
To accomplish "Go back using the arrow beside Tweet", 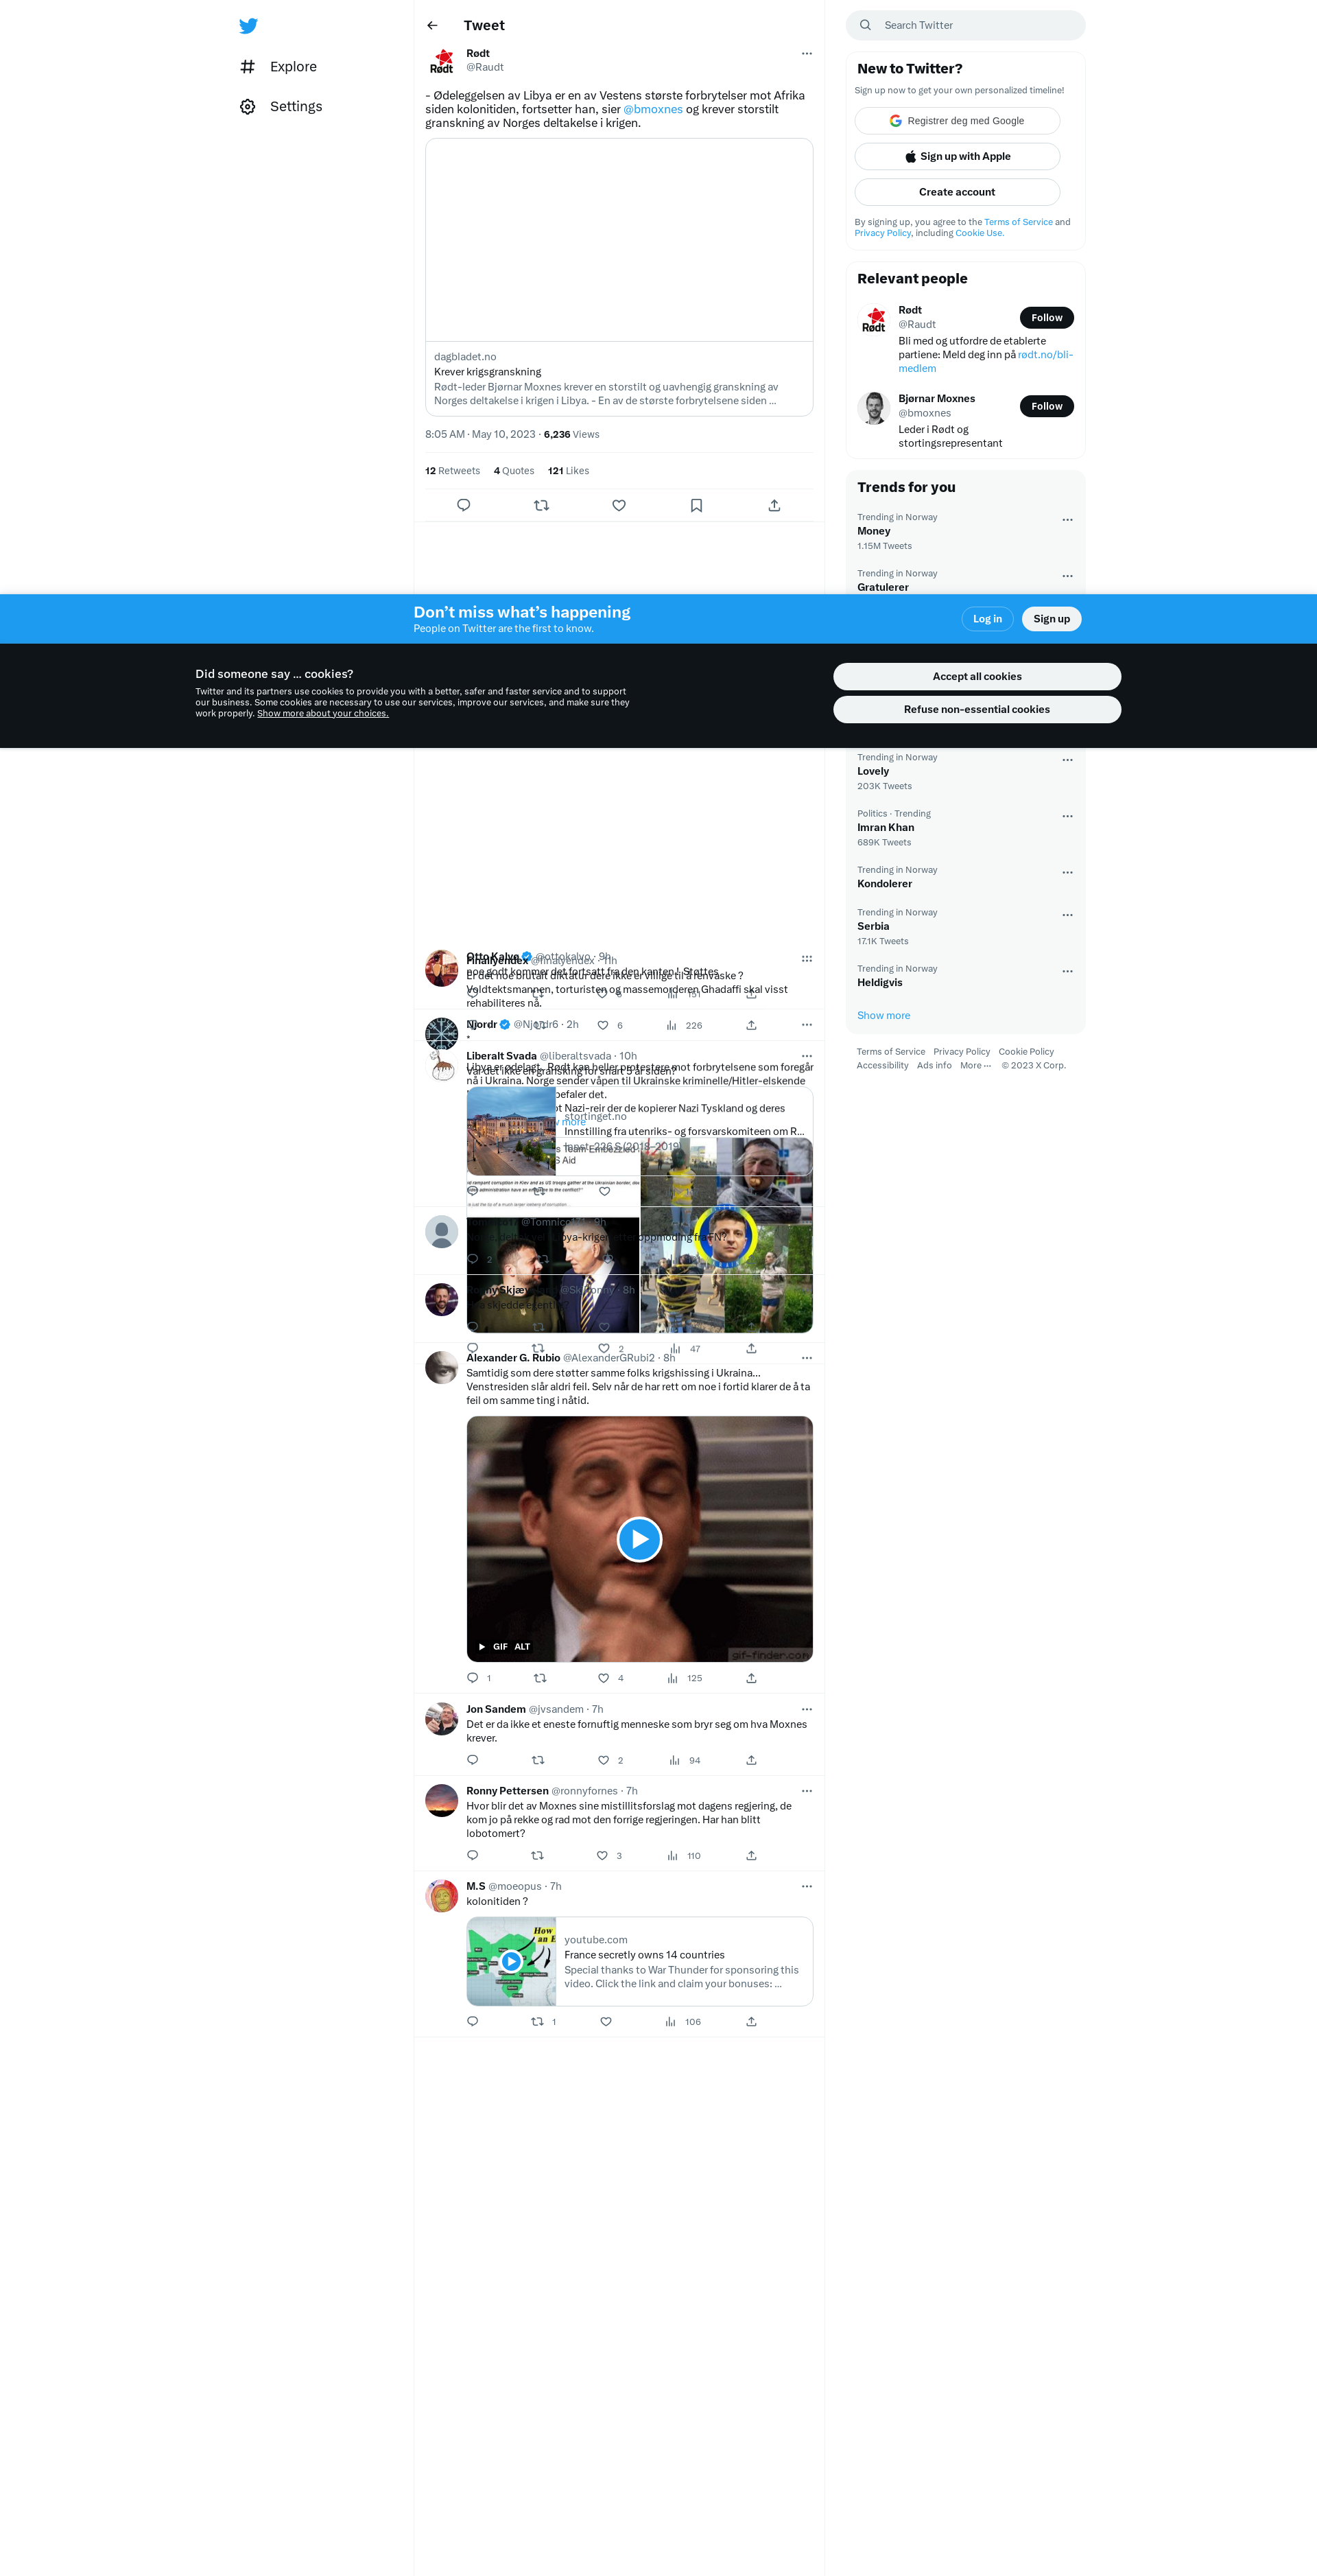I will point(433,26).
